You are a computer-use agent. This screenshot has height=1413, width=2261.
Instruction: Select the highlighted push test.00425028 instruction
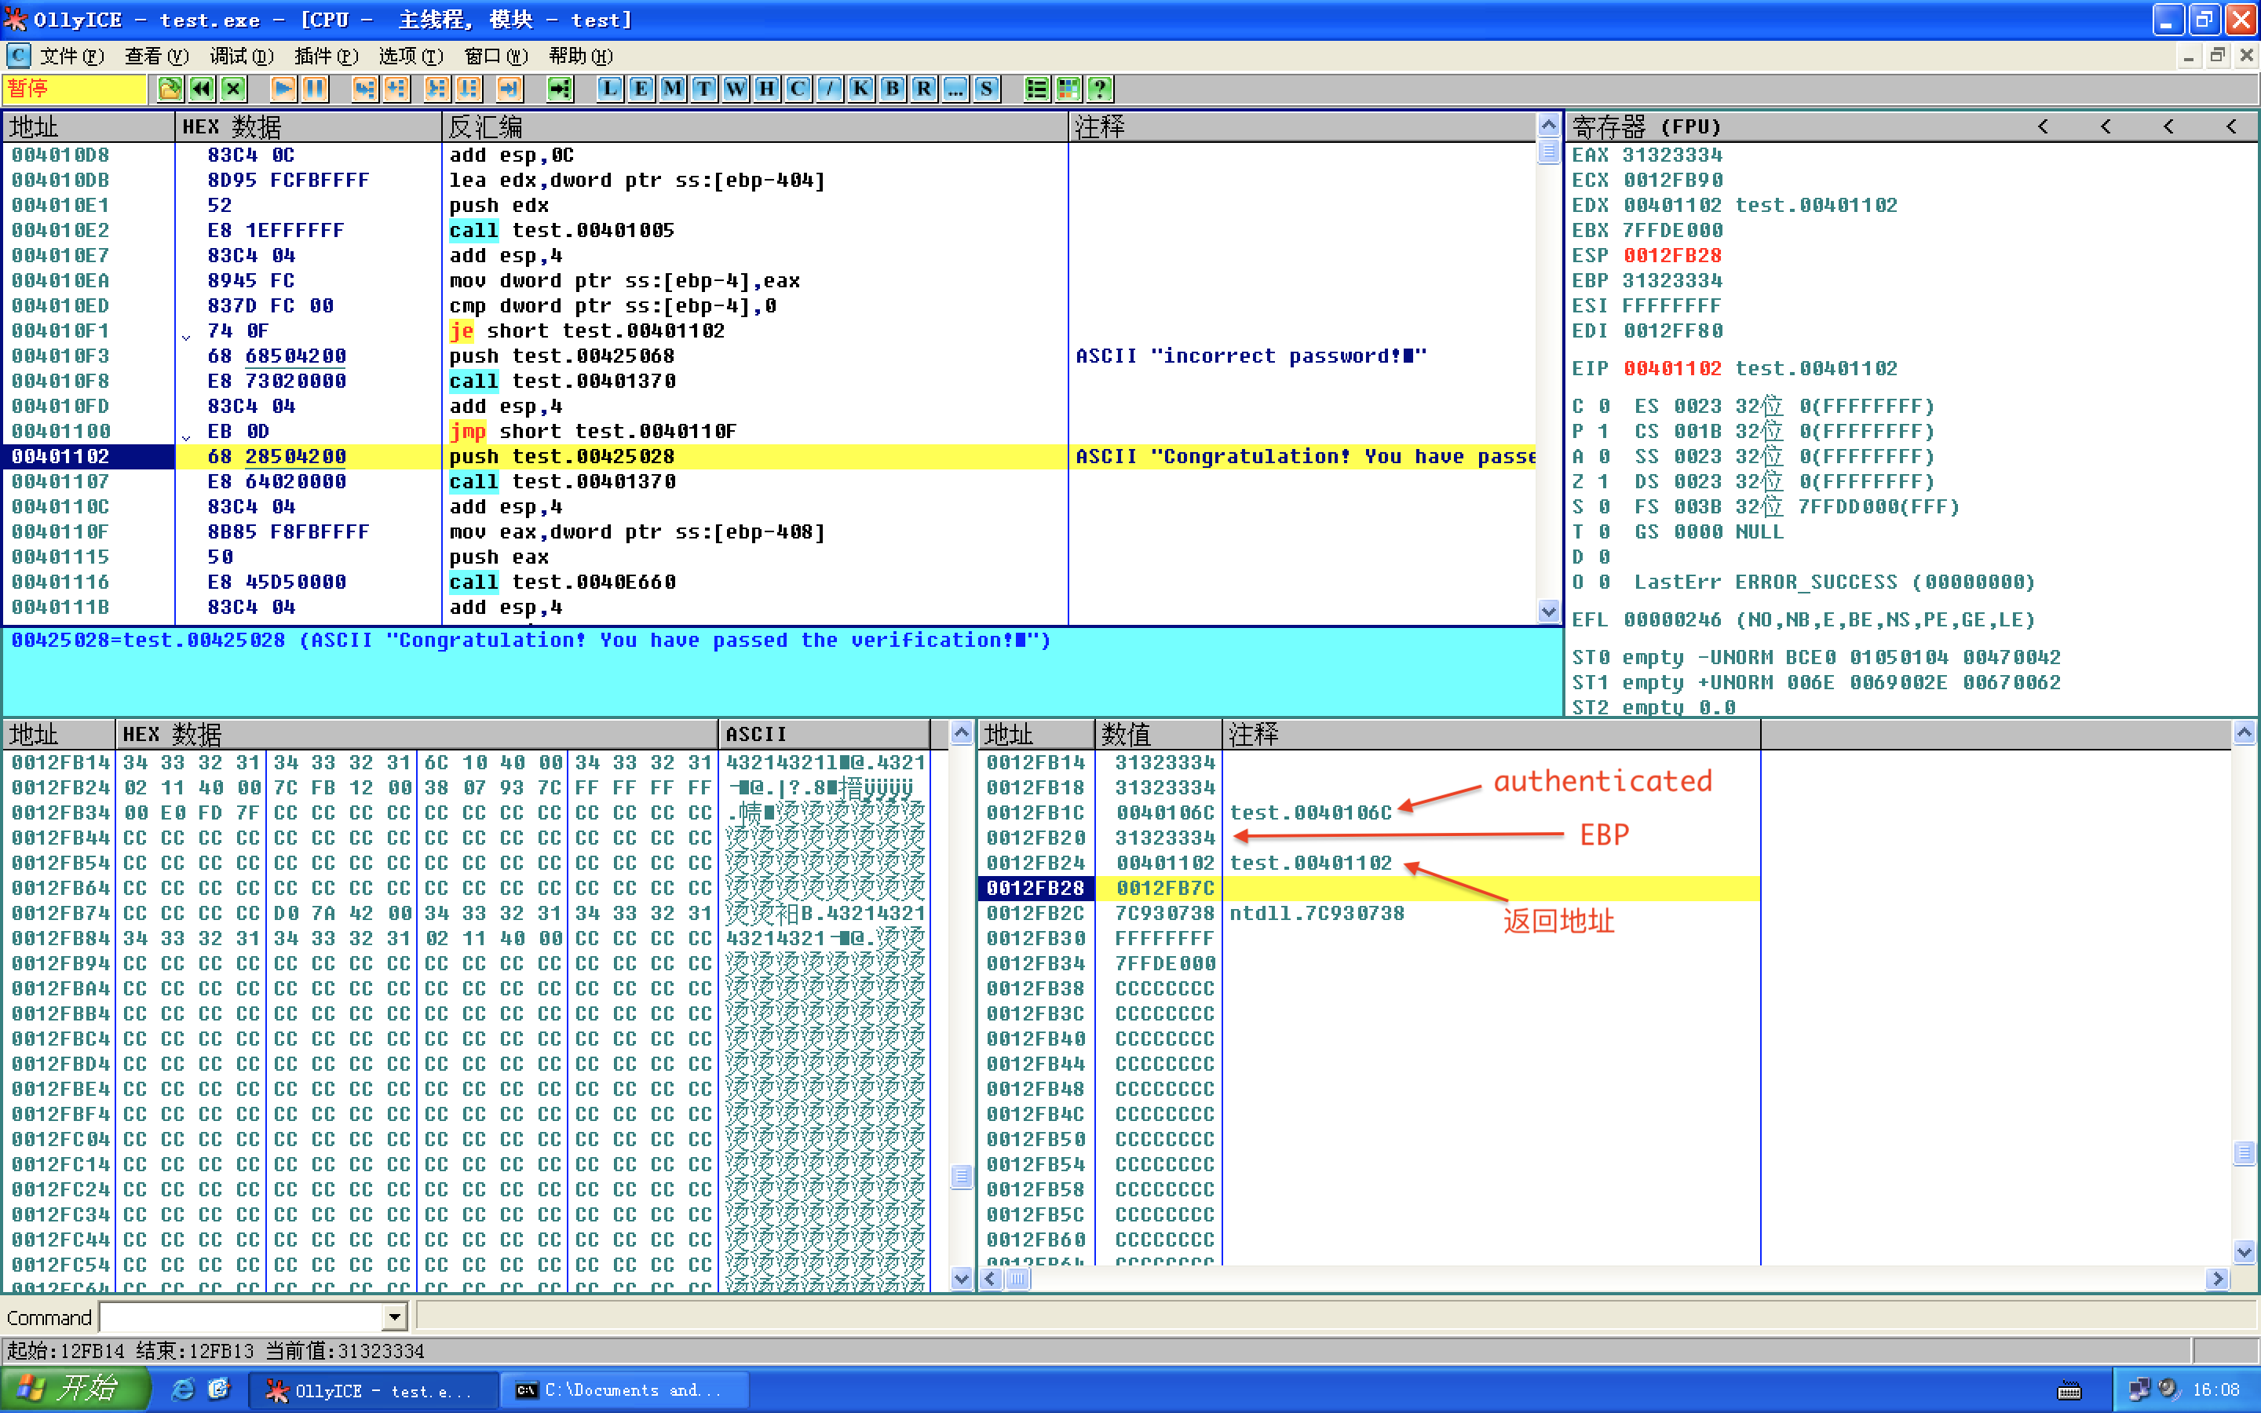[x=561, y=456]
